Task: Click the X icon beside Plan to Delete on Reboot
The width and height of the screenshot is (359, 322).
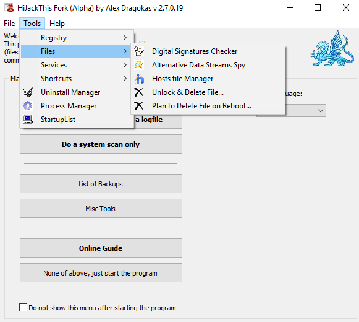Action: pos(139,106)
